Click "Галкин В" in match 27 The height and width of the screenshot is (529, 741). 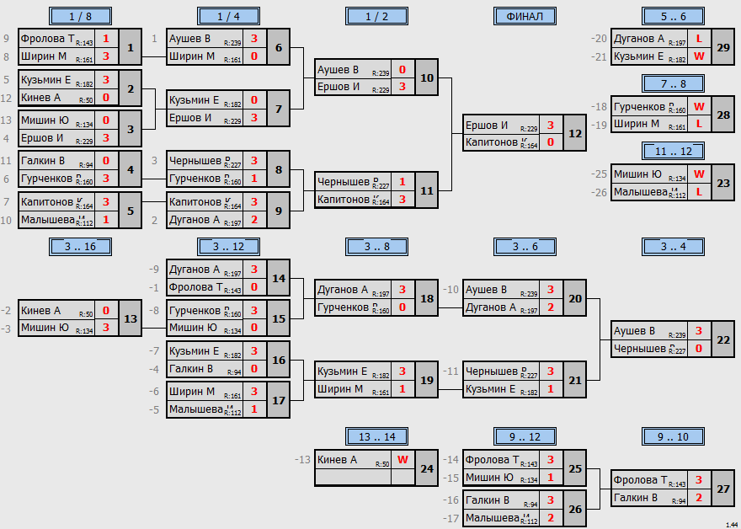click(x=636, y=498)
